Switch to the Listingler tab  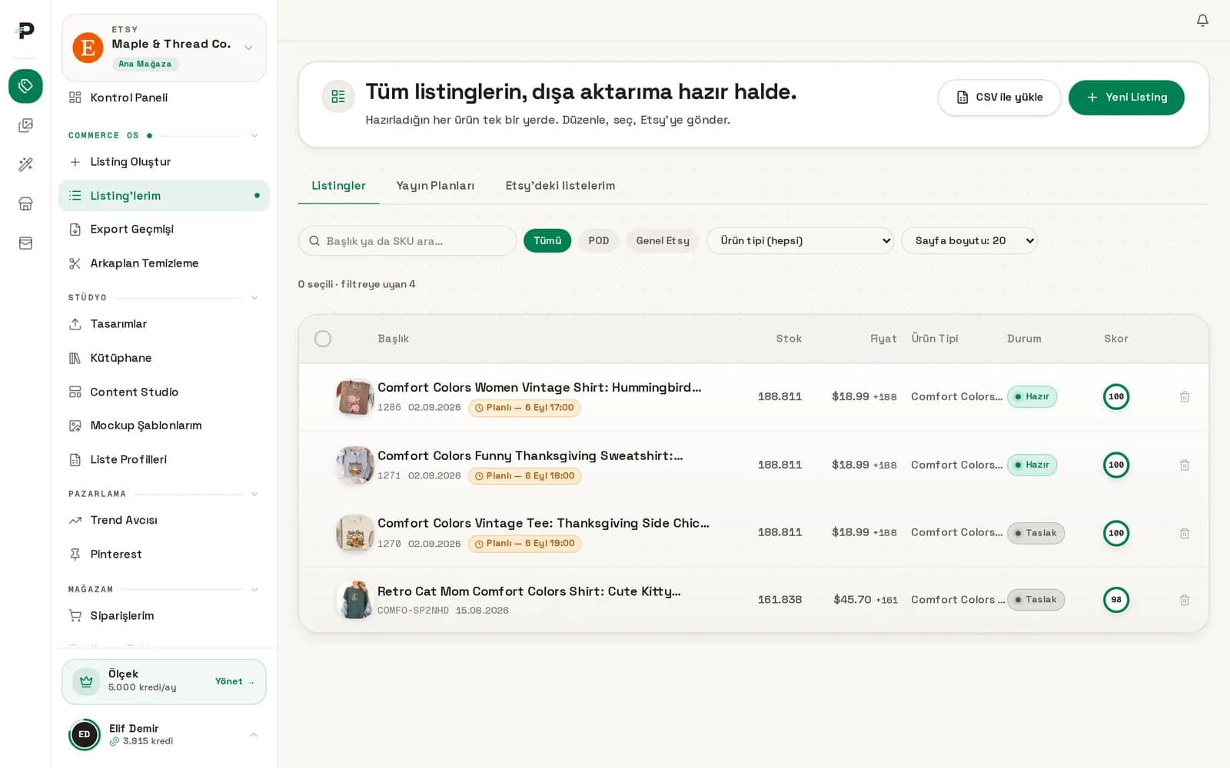338,186
